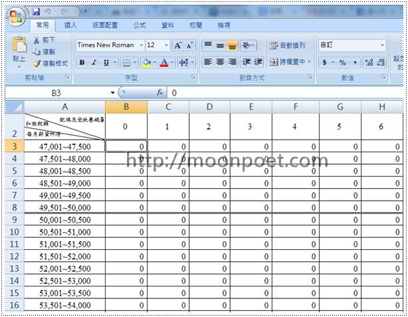Toggle bottom vertical alignment
This screenshot has height=317, width=408.
tap(232, 46)
